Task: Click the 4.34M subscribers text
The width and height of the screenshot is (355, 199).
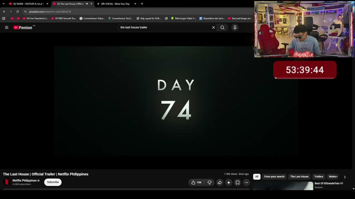Action: tap(22, 184)
